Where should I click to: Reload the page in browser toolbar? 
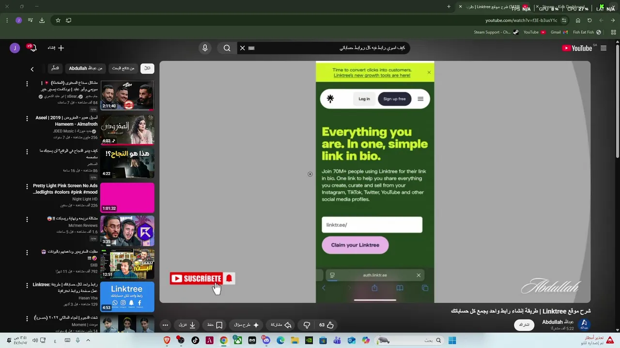[589, 20]
